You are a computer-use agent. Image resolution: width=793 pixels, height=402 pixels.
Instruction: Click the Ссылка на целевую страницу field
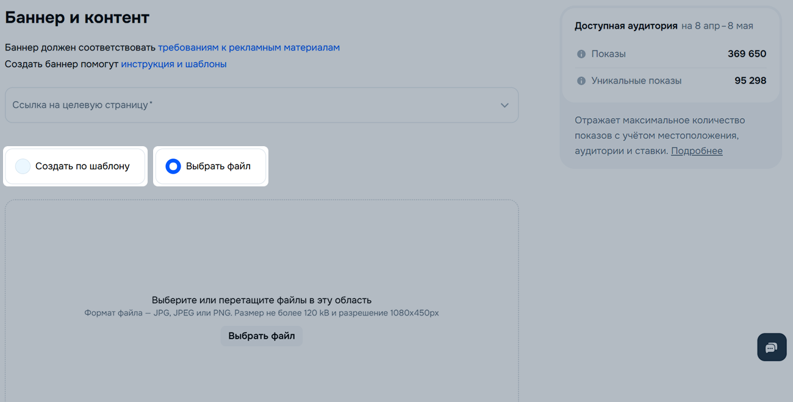click(244, 105)
